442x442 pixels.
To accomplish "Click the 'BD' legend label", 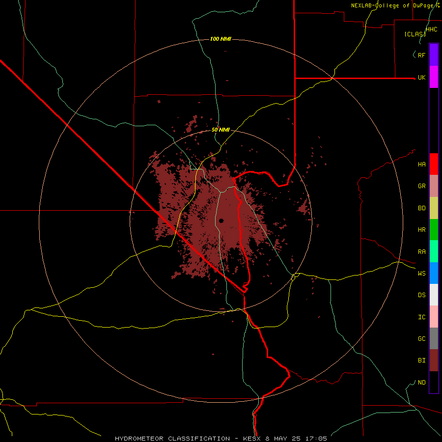I will coord(422,208).
